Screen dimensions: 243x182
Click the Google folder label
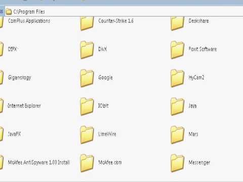[x=105, y=78]
